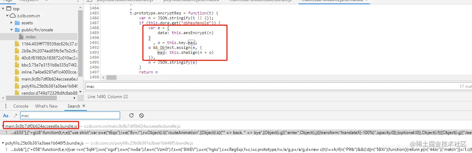Expand the assets folder
472x153 pixels.
[x=12, y=23]
